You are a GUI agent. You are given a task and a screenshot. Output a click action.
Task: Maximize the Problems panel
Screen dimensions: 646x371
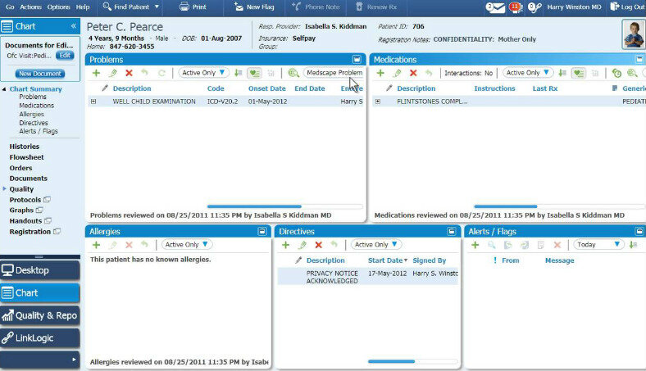coord(357,60)
